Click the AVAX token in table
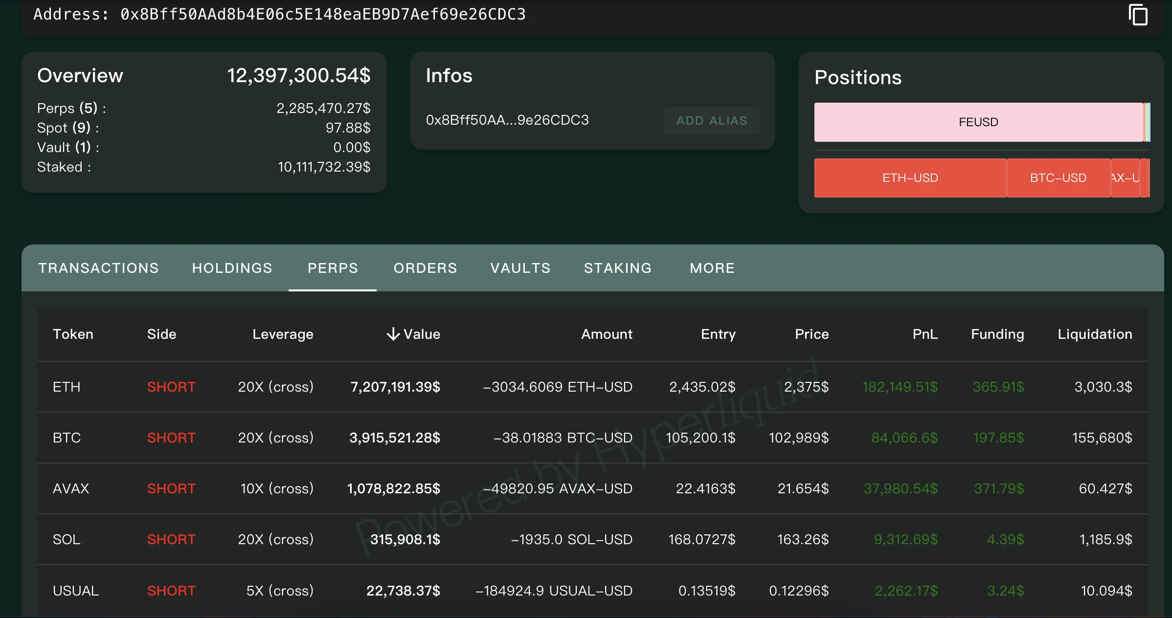The image size is (1172, 618). 71,488
